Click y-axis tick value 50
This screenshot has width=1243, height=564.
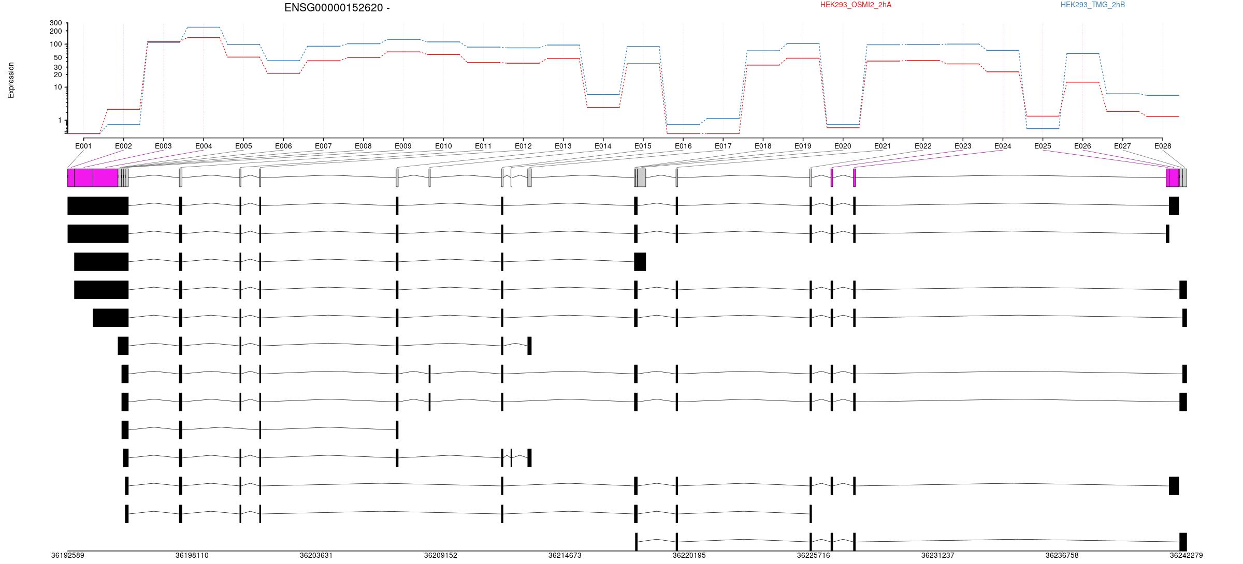[x=57, y=57]
